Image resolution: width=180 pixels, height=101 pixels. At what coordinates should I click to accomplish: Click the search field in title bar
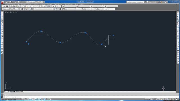136,2
